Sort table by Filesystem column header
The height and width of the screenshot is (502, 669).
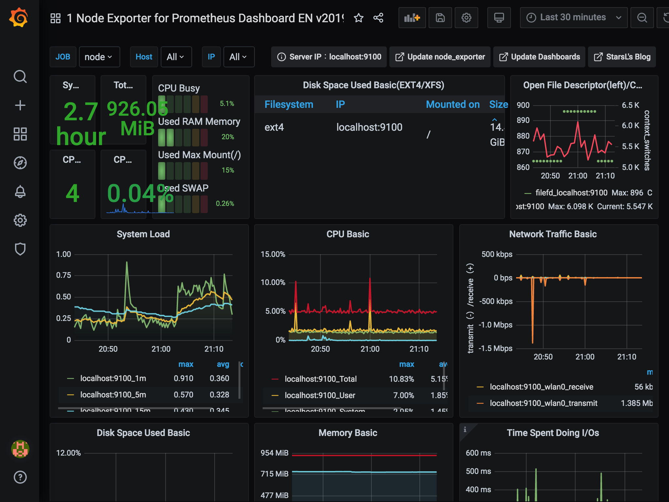289,104
